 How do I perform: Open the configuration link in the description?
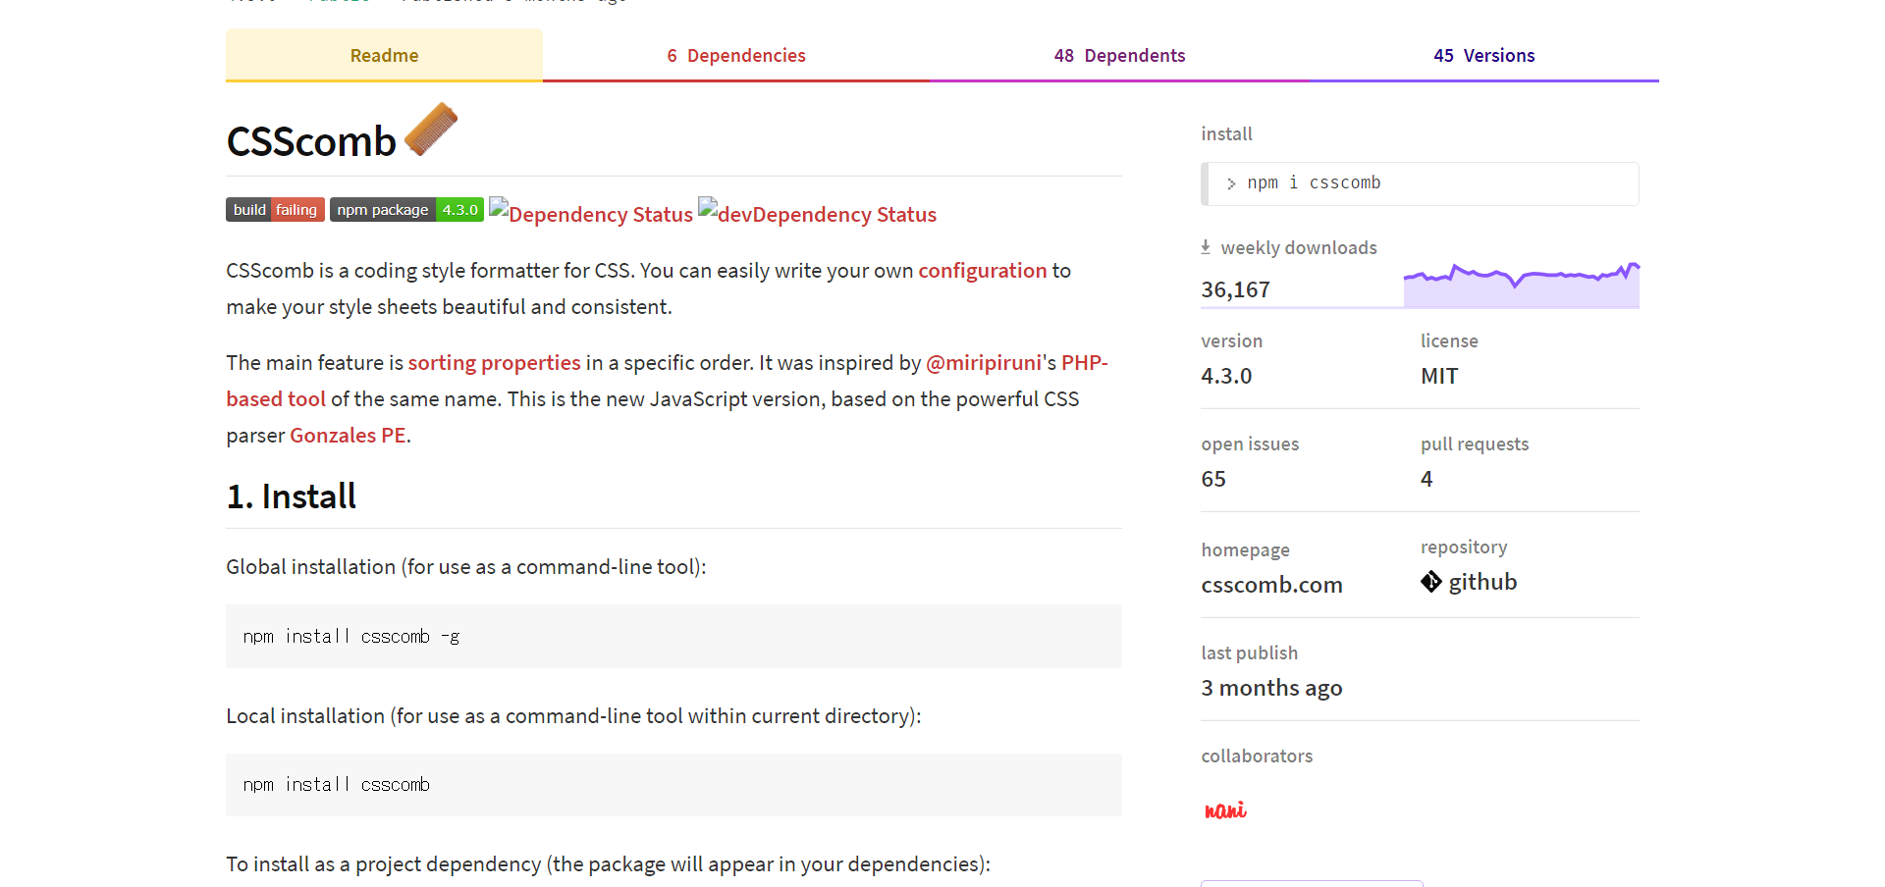(x=982, y=270)
